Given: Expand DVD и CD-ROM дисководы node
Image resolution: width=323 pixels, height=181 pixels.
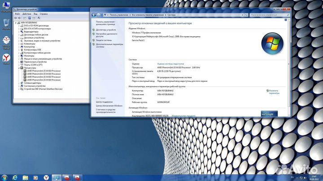Looking at the screenshot, I should (19, 25).
